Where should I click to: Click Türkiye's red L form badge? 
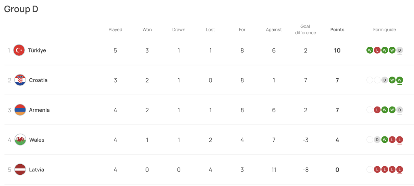(x=377, y=50)
